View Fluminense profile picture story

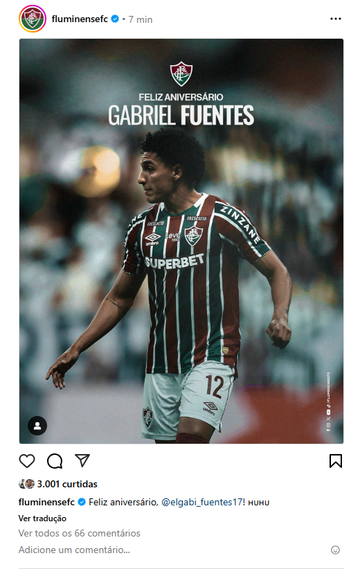tap(33, 19)
